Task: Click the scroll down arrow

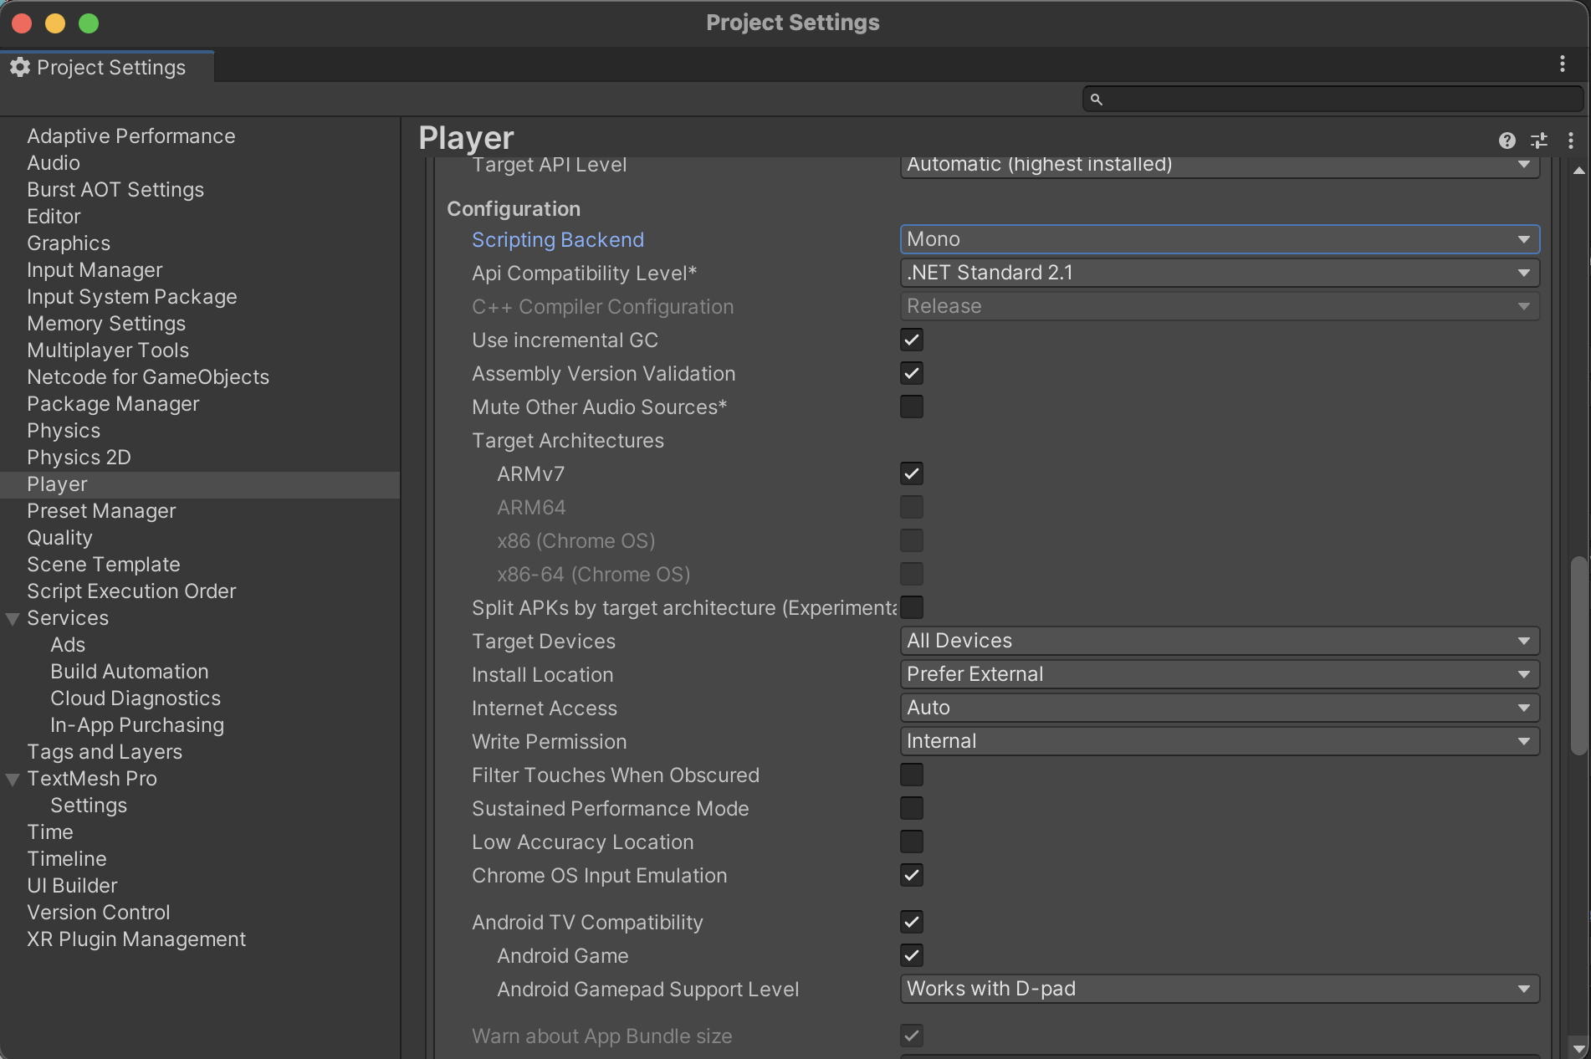Action: click(1578, 1047)
